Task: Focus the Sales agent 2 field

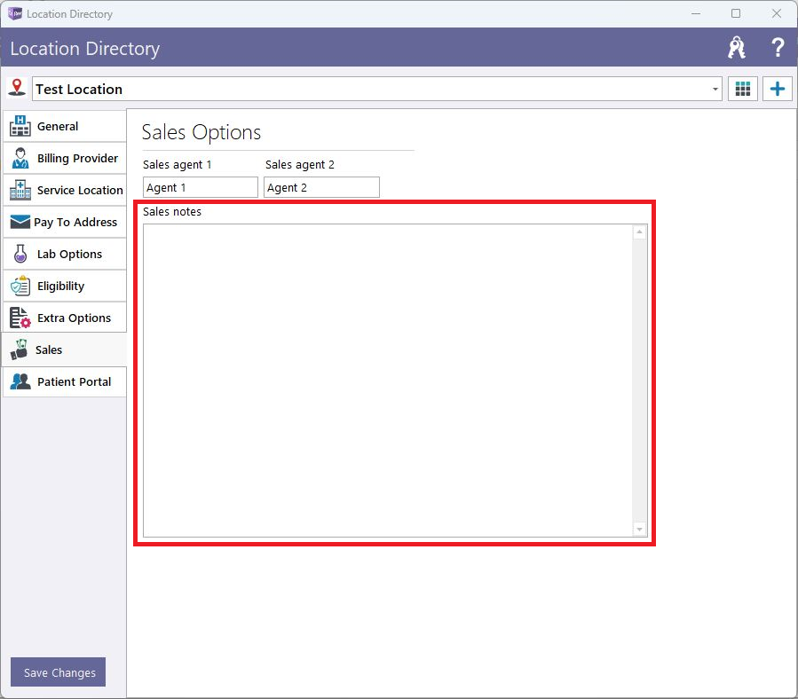Action: point(321,187)
